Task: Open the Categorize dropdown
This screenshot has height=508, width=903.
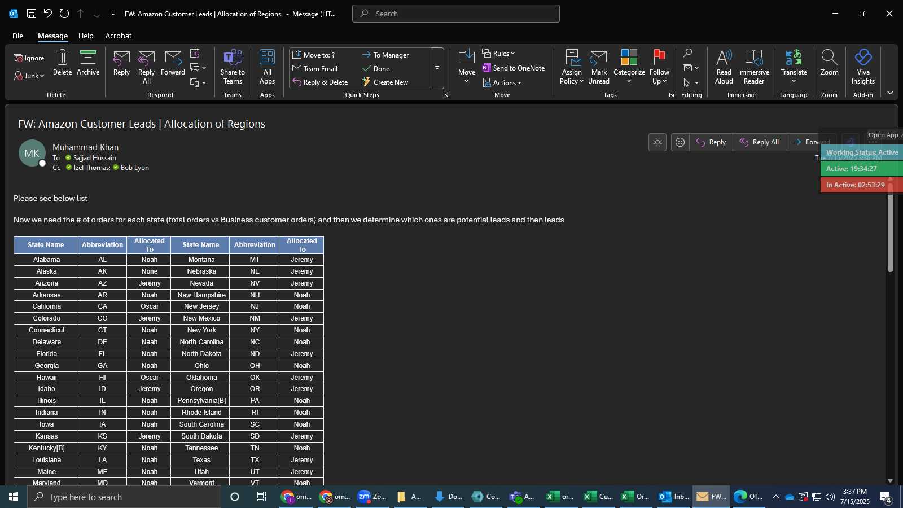Action: tap(629, 67)
